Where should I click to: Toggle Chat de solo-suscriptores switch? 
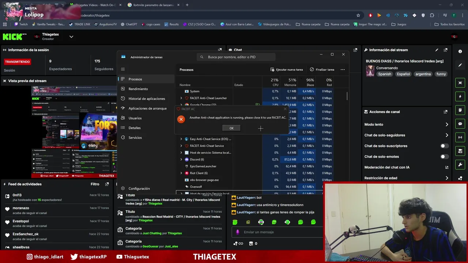point(444,146)
